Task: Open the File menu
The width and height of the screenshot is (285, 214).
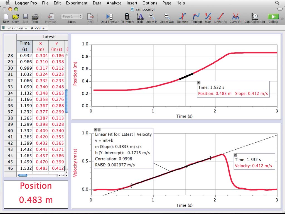Action: [45, 3]
